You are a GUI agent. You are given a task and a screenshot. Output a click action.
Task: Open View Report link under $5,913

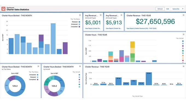coord(114,29)
